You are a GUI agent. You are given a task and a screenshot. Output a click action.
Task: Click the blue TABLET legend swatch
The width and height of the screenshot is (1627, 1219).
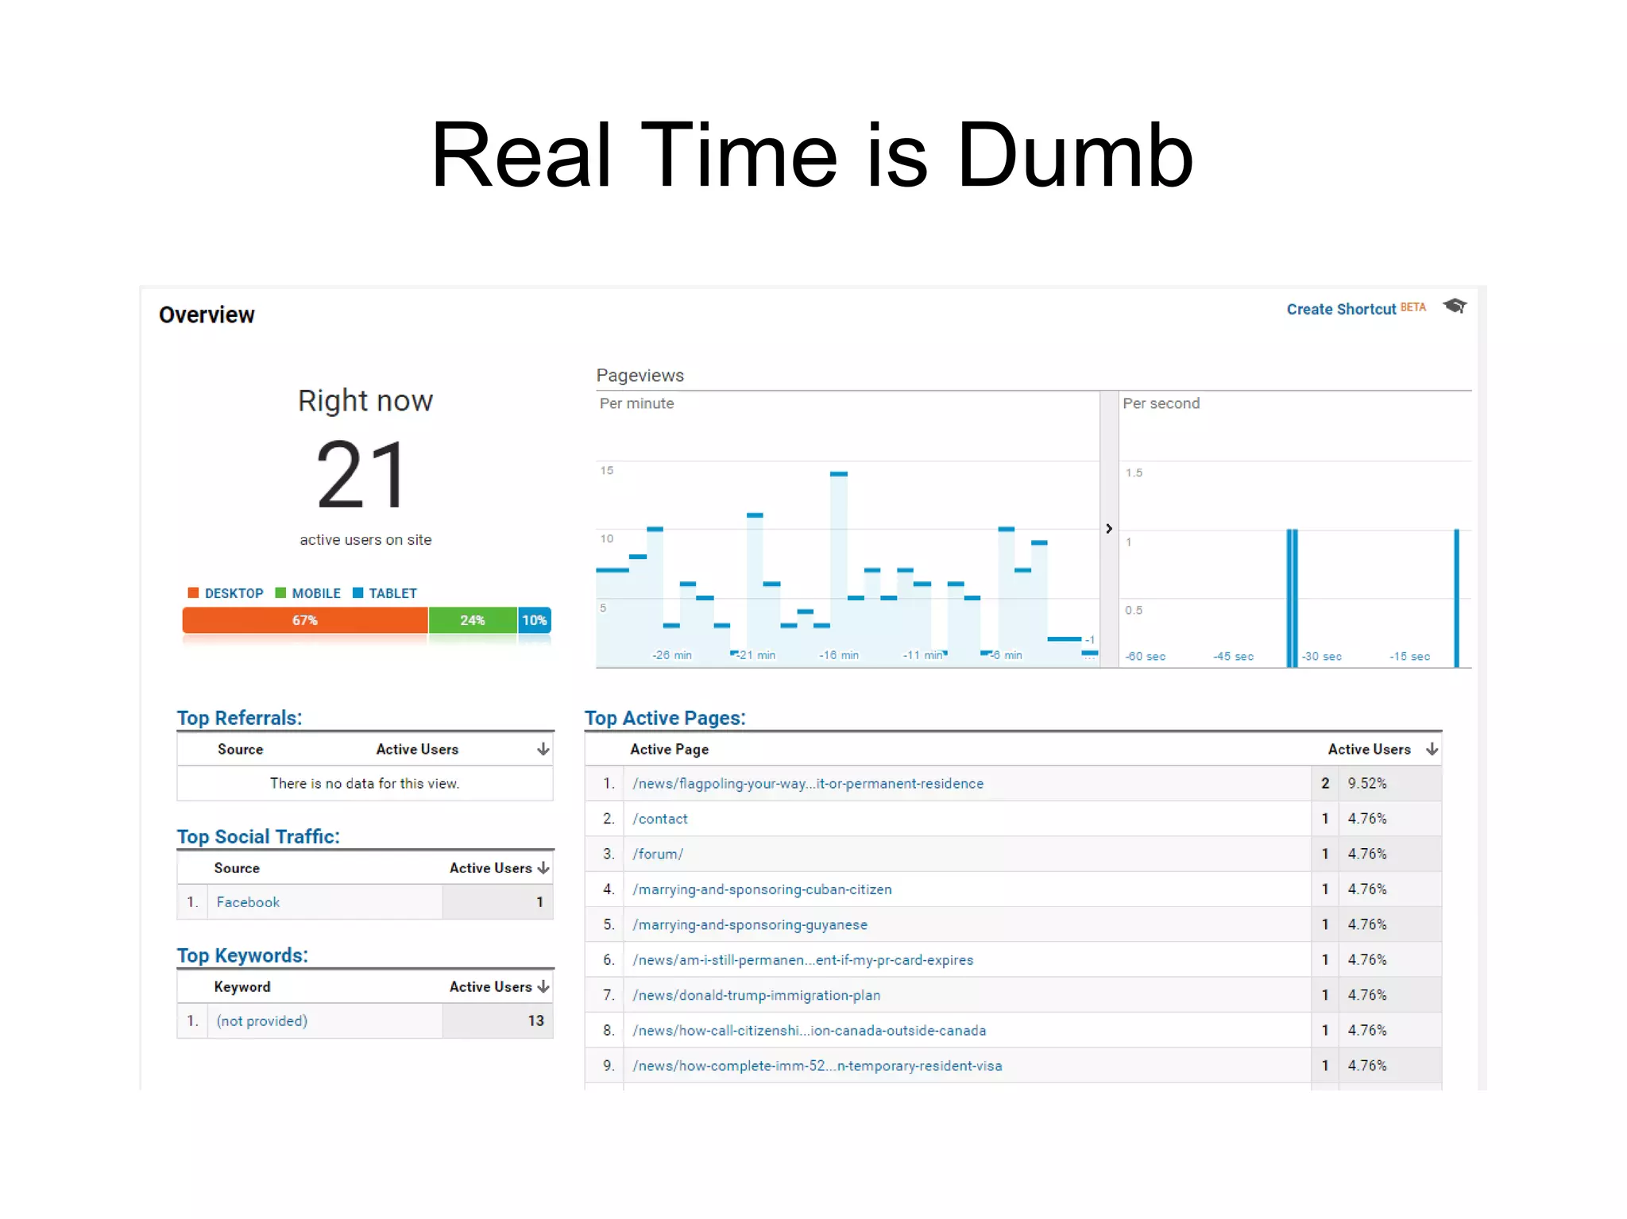(x=357, y=592)
